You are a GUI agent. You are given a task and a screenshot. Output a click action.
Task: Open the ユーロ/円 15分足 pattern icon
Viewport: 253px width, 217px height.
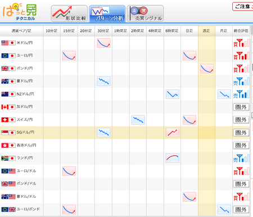[x=69, y=56]
